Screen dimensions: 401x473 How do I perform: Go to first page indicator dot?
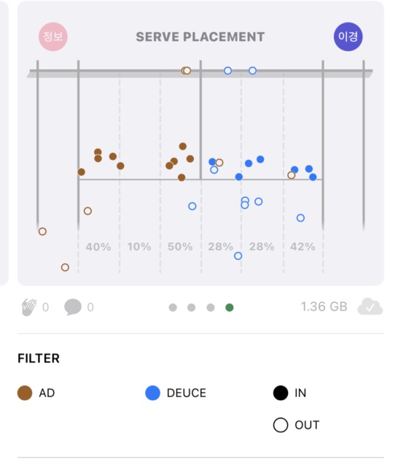[173, 307]
